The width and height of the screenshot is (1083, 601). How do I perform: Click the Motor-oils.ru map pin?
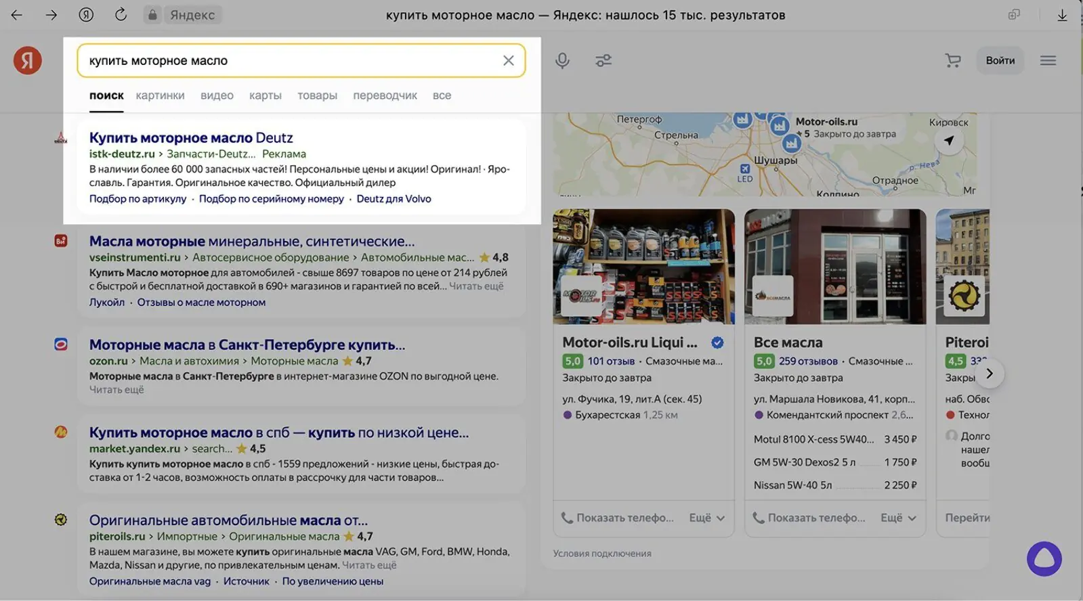coord(780,125)
